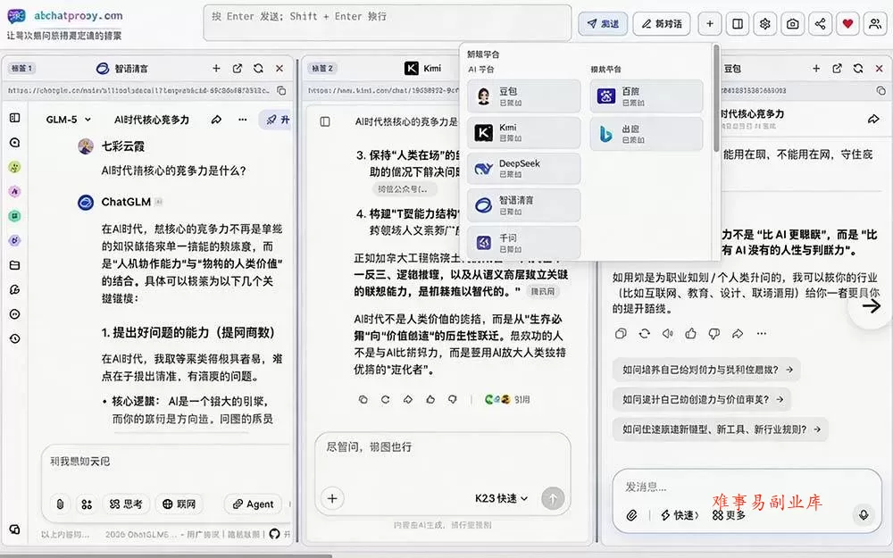Click the red heart icon
This screenshot has width=893, height=558.
tap(847, 23)
